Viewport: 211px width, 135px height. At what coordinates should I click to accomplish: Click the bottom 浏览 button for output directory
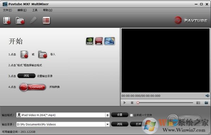click(120, 124)
